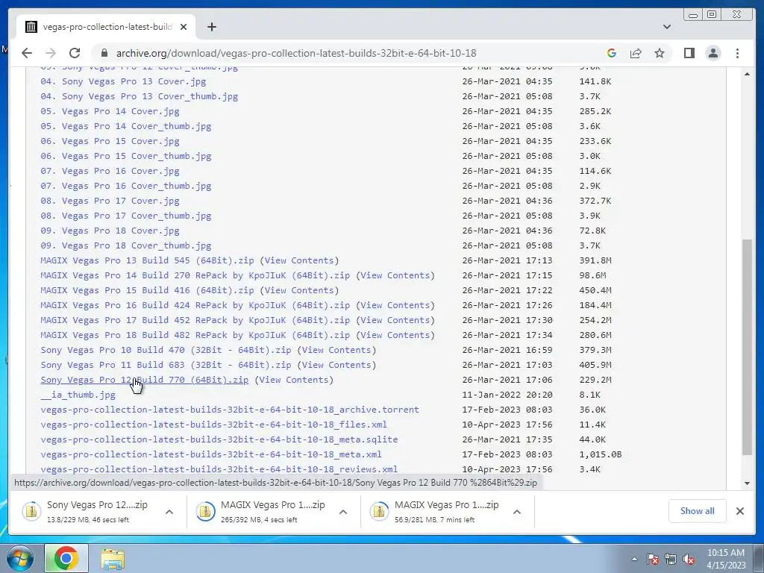Viewport: 764px width, 573px height.
Task: Click the Action Center flag icon
Action: tap(653, 560)
